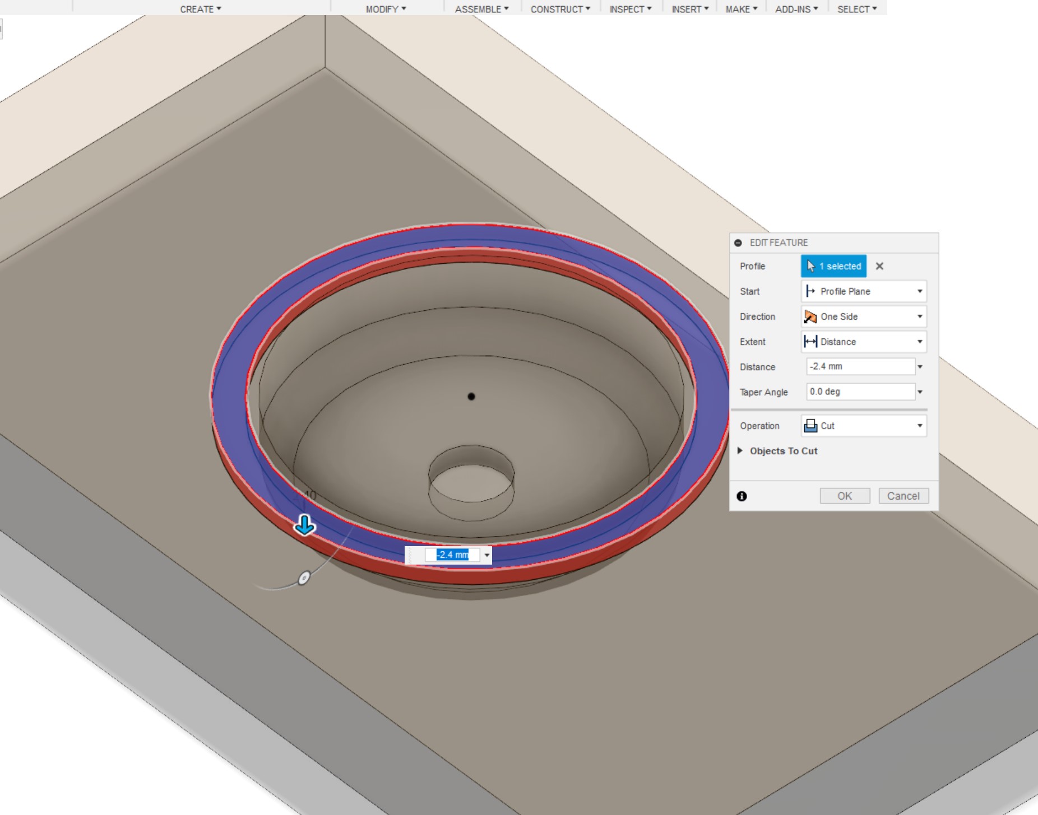Open the MODIFY menu
Image resolution: width=1038 pixels, height=815 pixels.
386,9
